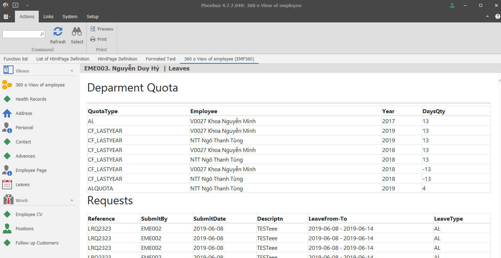
Task: Click the Deparment Quota heading
Action: pyautogui.click(x=133, y=88)
